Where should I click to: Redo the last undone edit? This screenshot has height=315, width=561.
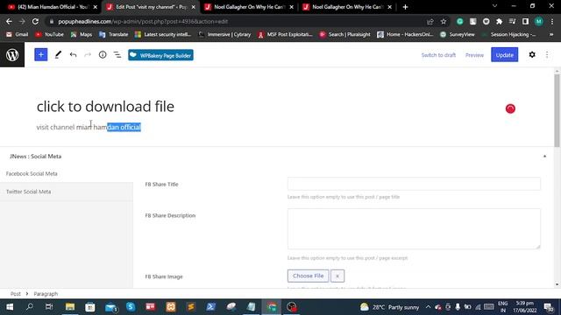[x=88, y=55]
